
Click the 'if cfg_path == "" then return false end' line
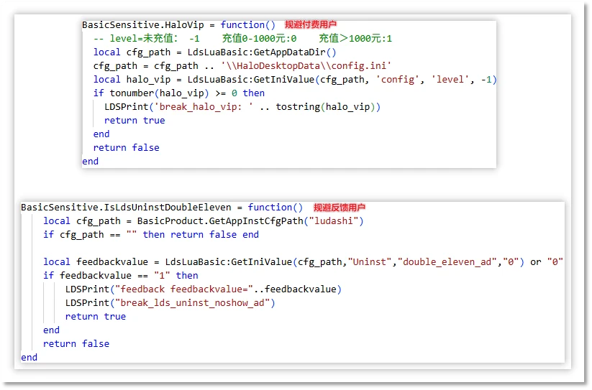[x=151, y=234]
